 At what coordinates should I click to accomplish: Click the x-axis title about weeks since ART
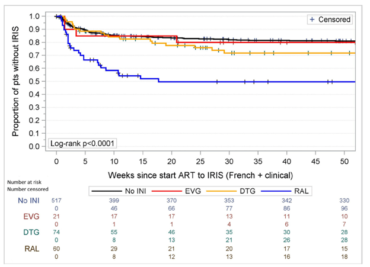point(200,176)
